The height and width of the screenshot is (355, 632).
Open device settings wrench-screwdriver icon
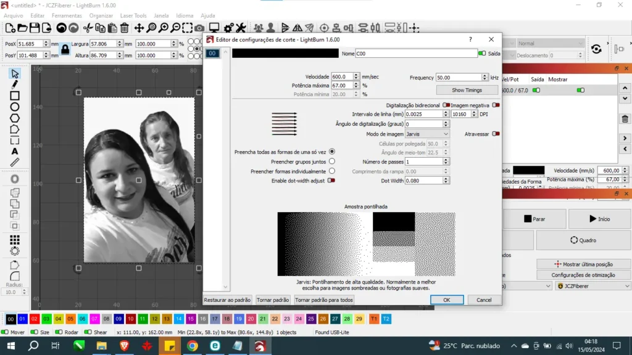point(241,28)
